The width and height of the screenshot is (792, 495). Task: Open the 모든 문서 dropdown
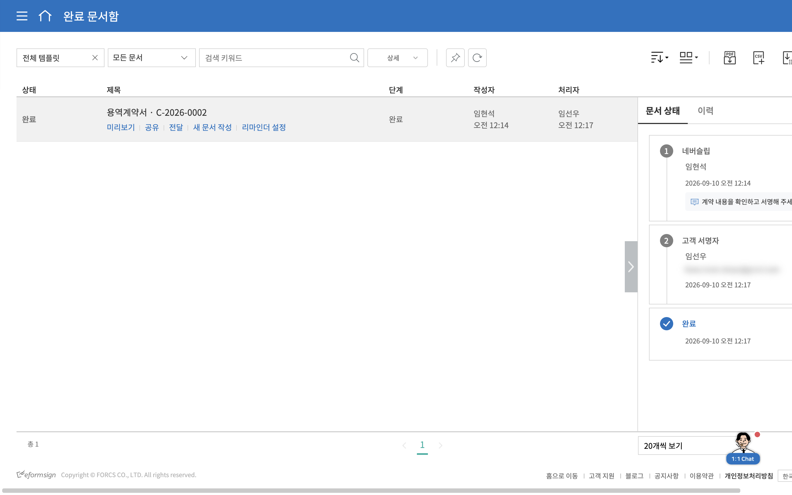click(x=152, y=58)
